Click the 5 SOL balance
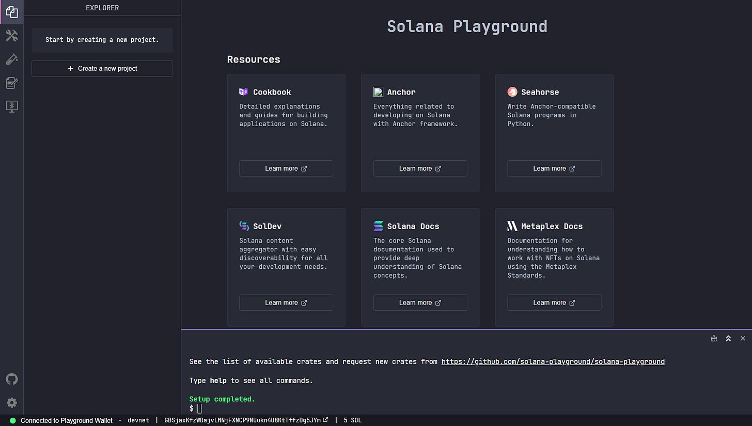The height and width of the screenshot is (426, 752). tap(353, 420)
